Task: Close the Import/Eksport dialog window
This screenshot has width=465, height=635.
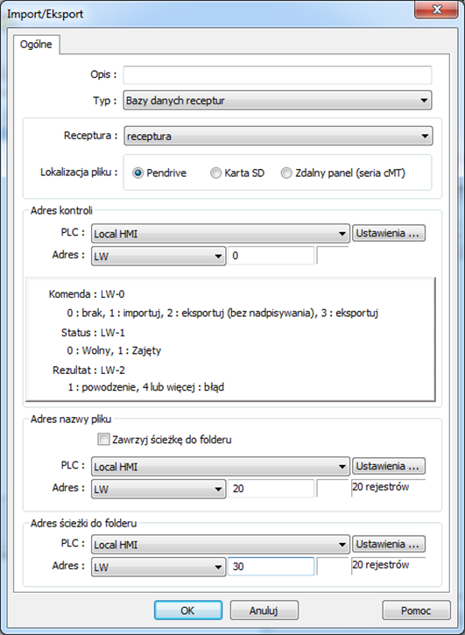Action: click(x=437, y=10)
